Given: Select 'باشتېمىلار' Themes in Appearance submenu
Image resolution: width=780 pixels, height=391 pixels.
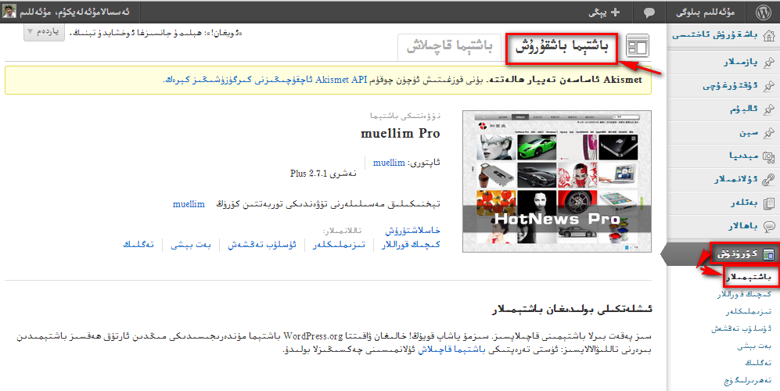Looking at the screenshot, I should (748, 277).
